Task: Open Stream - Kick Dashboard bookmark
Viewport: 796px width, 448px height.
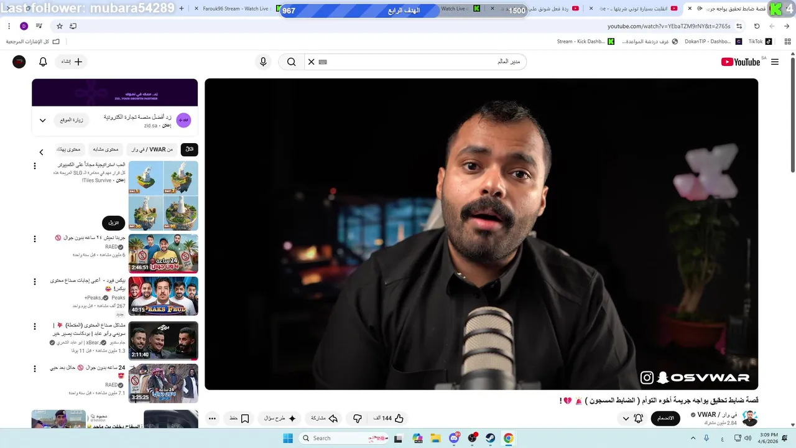Action: coord(585,42)
